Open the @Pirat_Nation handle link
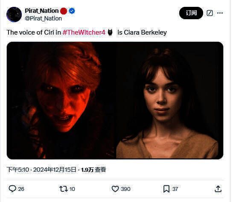Viewport: 236px width, 202px height. (44, 18)
